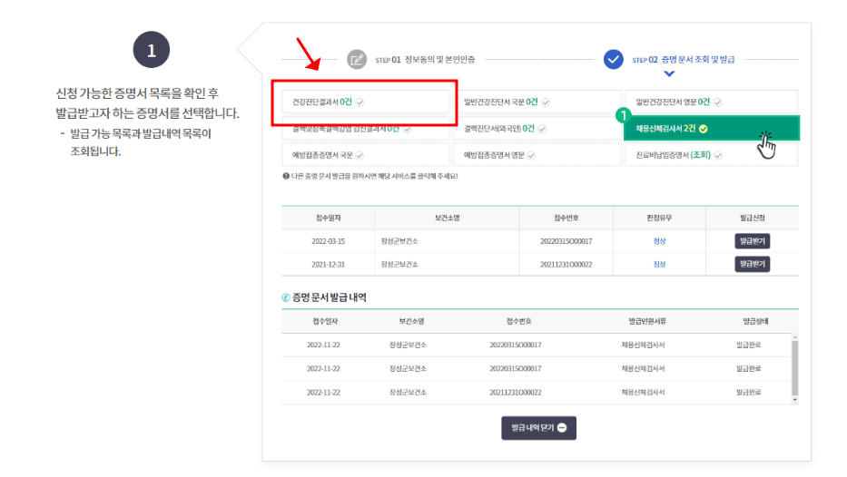This screenshot has height=477, width=847.
Task: Click the 발급 가능 목록과 발급내역 목록이 line
Action: click(x=141, y=133)
